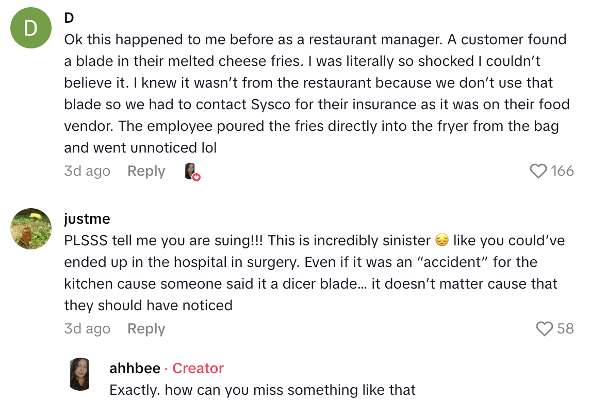This screenshot has height=402, width=590.
Task: Click the heart icon on justme's comment
Action: coord(544,329)
